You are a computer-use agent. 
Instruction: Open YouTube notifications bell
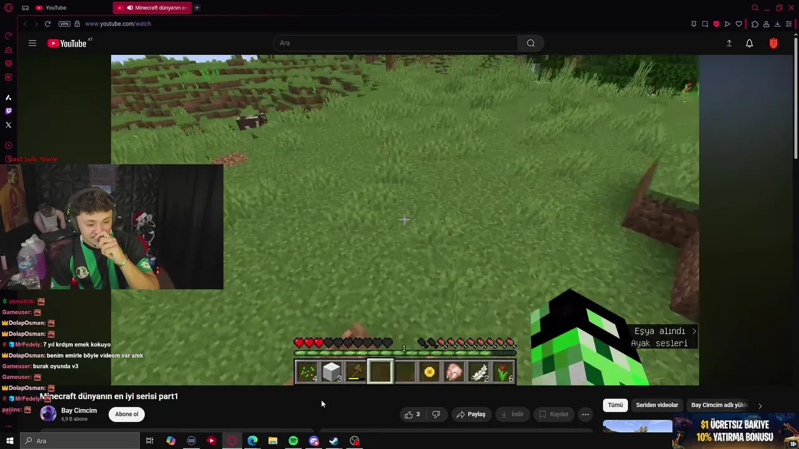pos(749,43)
